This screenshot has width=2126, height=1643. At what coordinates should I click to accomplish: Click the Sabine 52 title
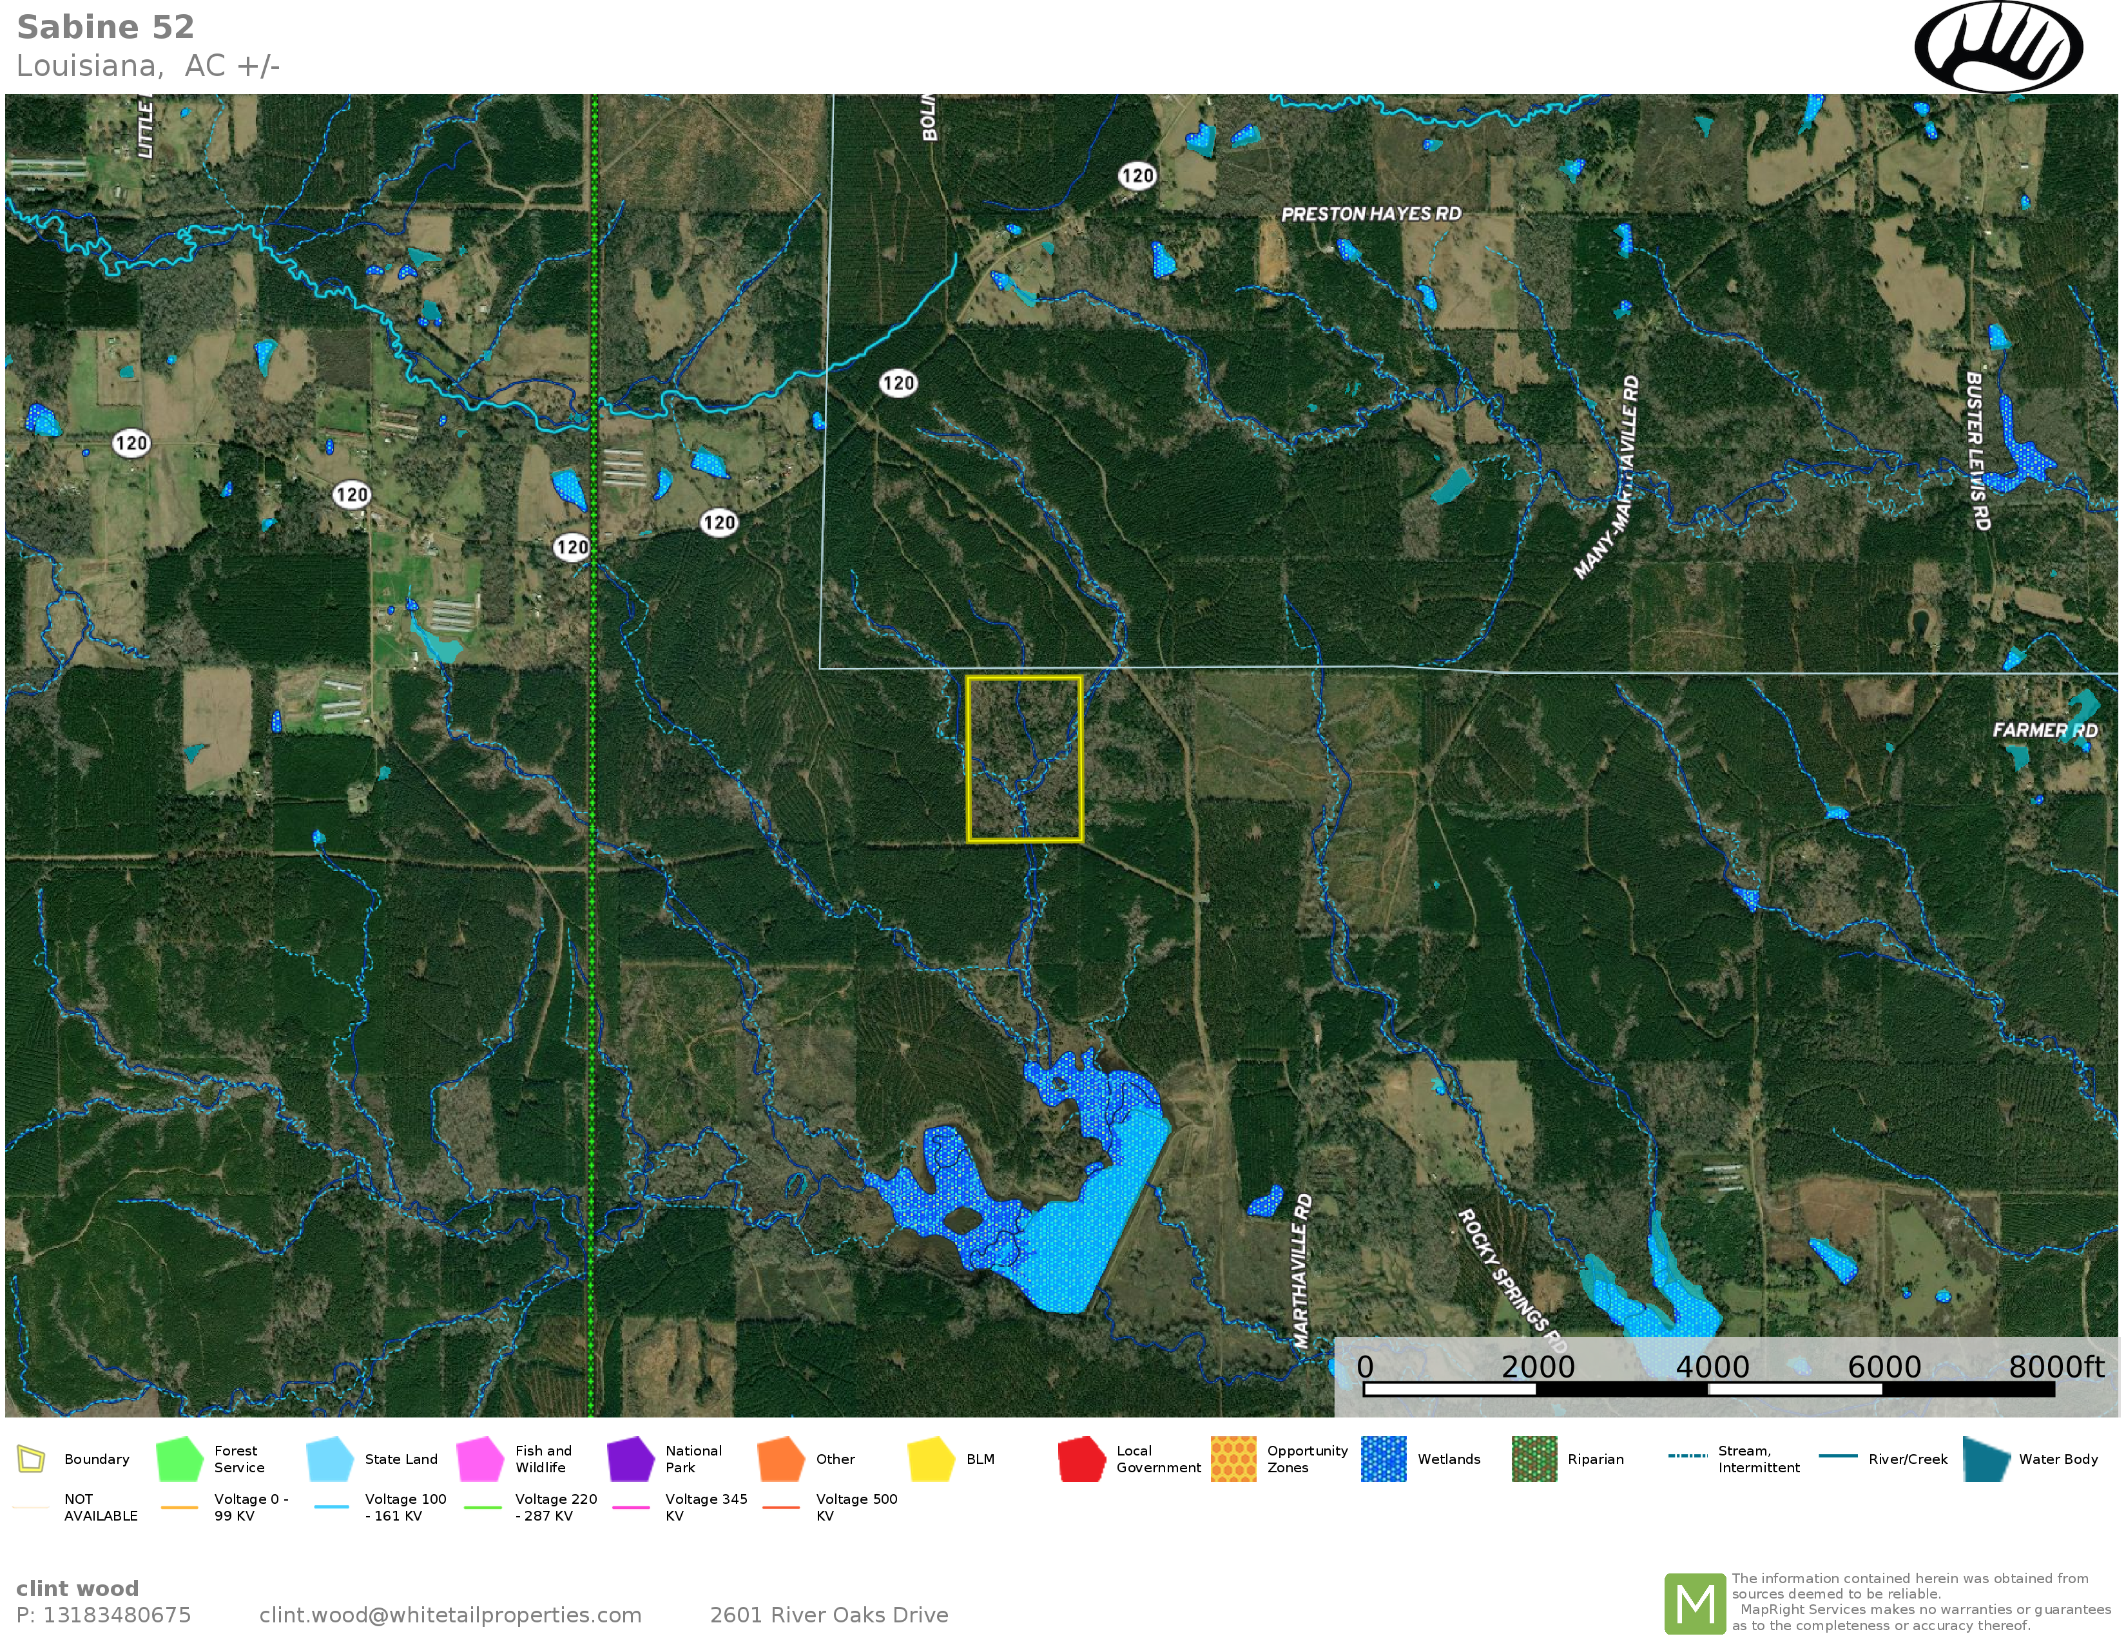(105, 27)
